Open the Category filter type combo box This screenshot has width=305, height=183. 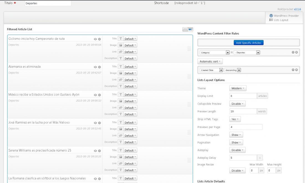(215, 52)
